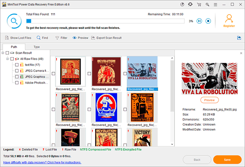Click the MiniTool app logo icon
This screenshot has height=167, width=245.
coord(4,5)
